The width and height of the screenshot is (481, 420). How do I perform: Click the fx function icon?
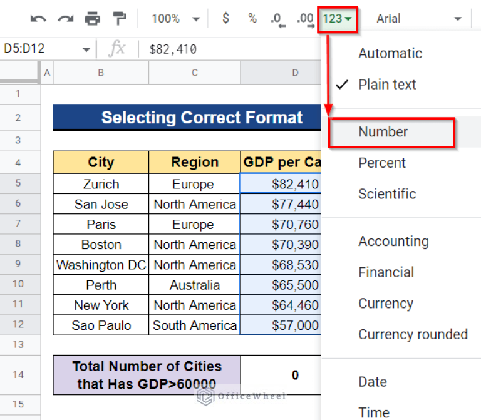[117, 49]
